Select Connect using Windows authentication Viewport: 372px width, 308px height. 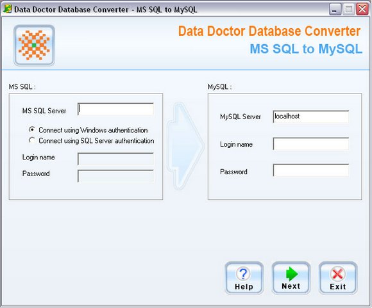(x=88, y=130)
